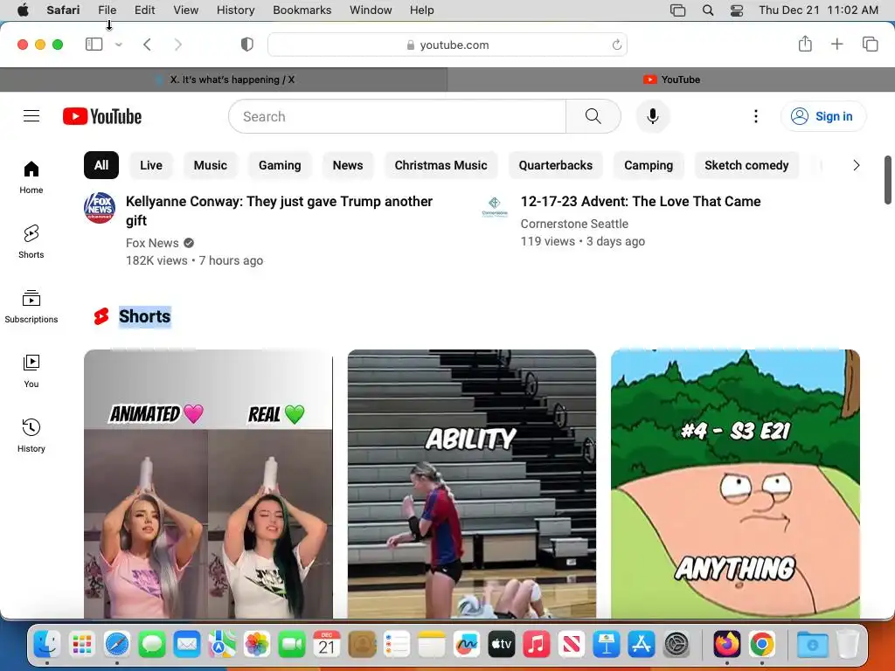Go to Home in YouTube sidebar

tap(31, 177)
